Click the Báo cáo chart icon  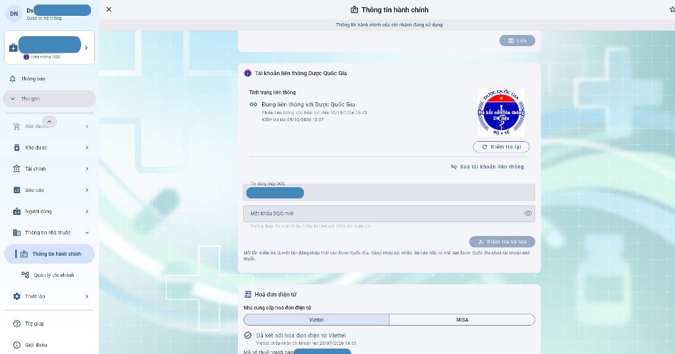(x=16, y=190)
